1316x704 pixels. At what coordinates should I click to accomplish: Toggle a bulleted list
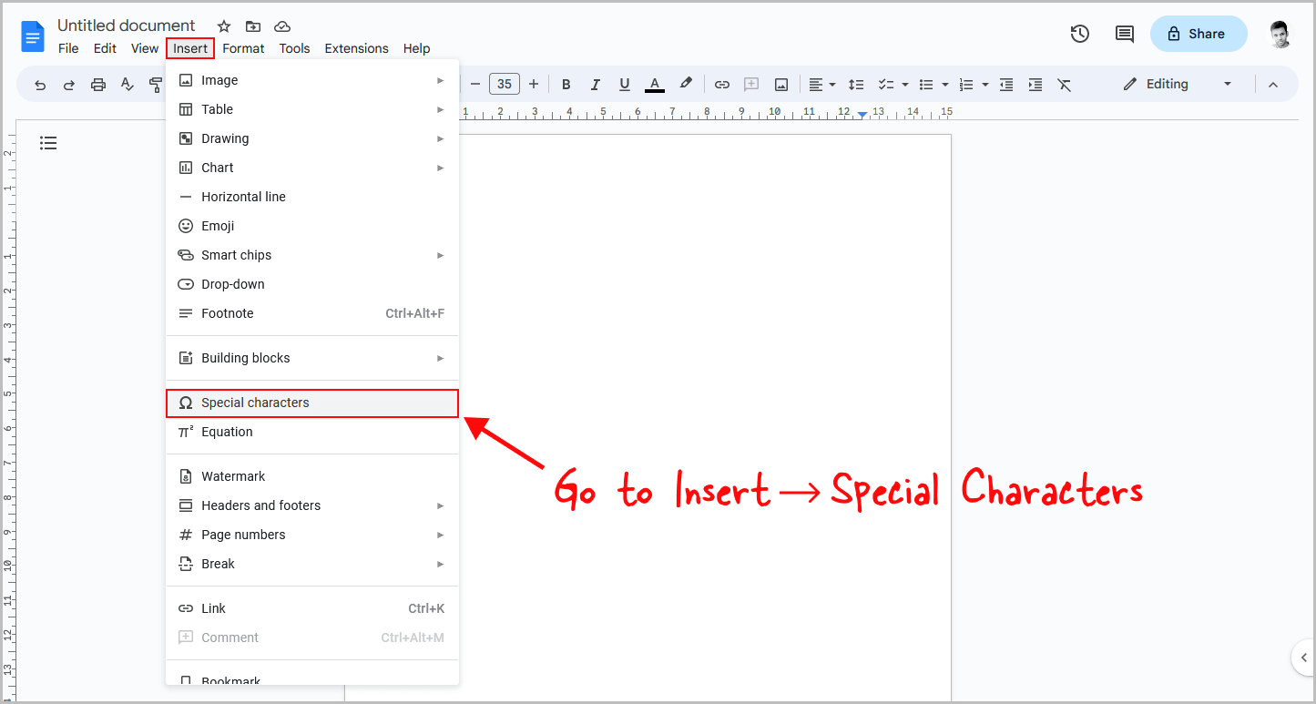pyautogui.click(x=926, y=84)
